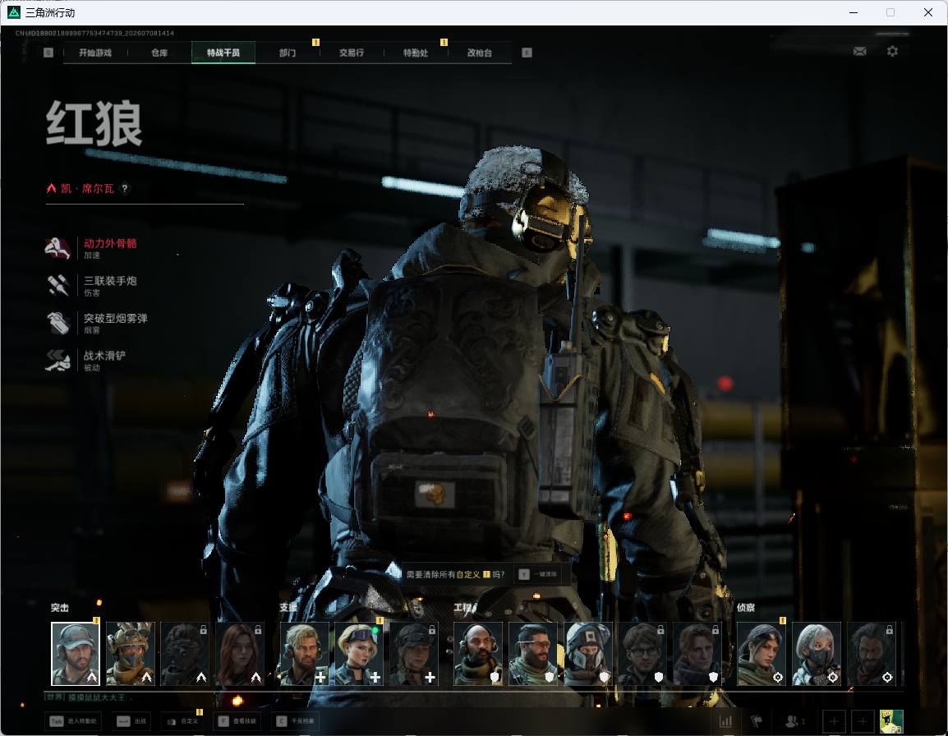Click the 出战 deploy button
The width and height of the screenshot is (948, 736).
point(131,721)
